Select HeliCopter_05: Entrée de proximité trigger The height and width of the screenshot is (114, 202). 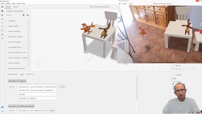tap(21, 106)
